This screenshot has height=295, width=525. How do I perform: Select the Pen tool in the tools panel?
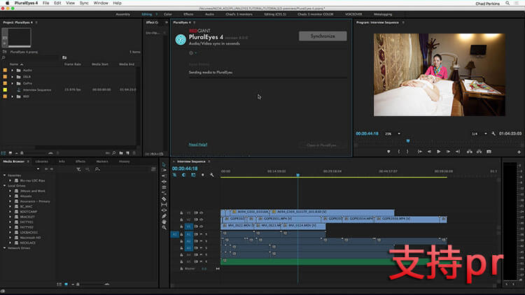[164, 216]
